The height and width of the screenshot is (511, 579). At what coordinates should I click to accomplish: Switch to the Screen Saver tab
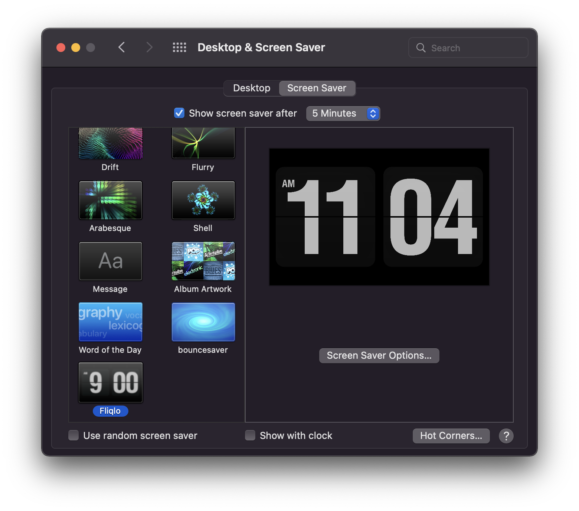(x=317, y=88)
